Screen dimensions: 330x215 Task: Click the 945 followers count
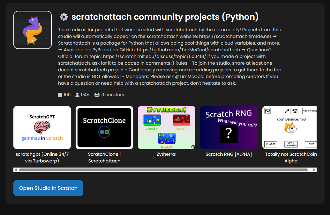85,95
